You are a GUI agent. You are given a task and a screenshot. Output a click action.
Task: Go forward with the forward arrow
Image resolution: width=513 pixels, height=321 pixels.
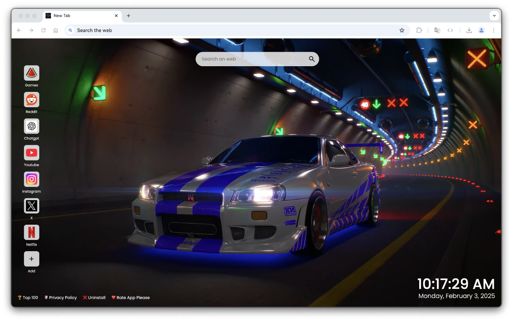[31, 30]
